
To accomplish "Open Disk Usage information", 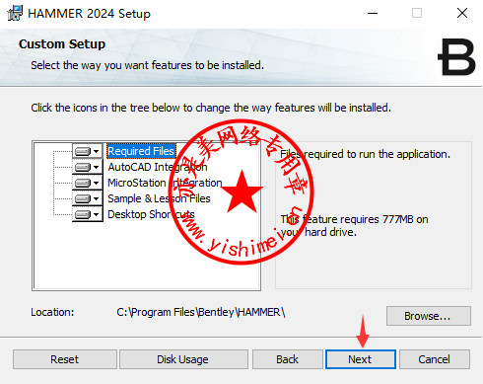I will (183, 359).
